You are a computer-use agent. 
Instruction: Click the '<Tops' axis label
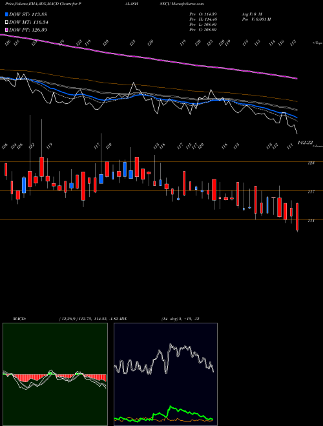(x=318, y=43)
